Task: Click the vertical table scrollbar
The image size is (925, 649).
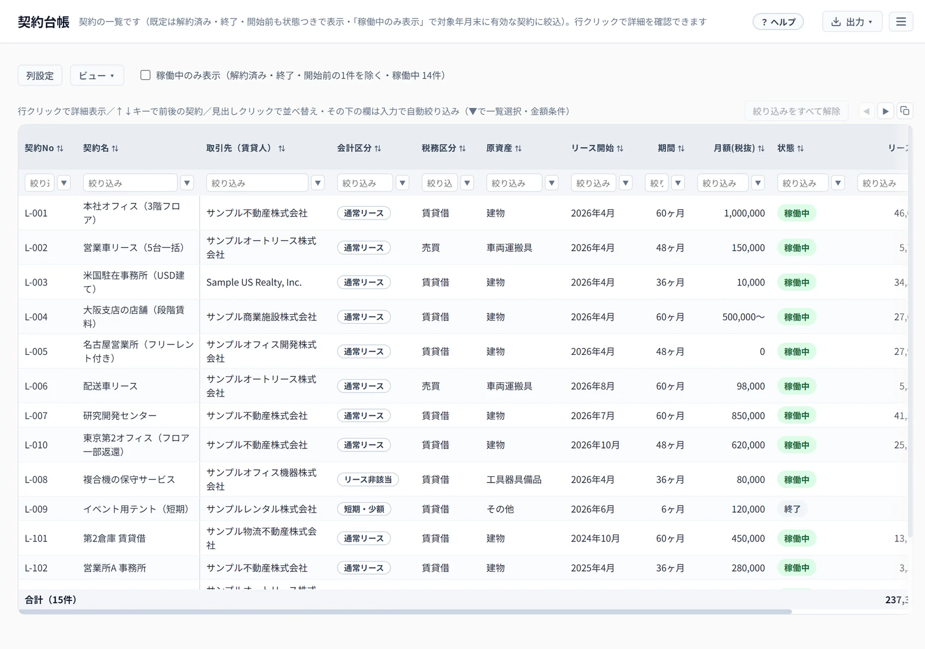Action: [910, 332]
